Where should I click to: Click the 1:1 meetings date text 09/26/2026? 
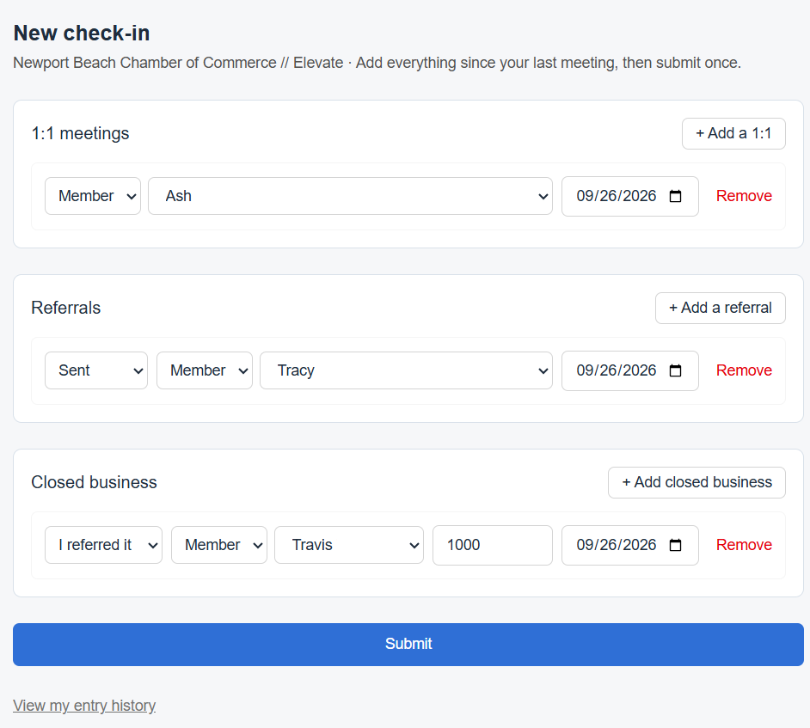coord(617,196)
